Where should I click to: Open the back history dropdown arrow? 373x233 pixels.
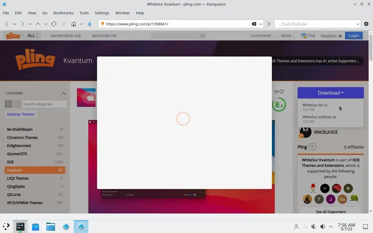tap(14, 24)
